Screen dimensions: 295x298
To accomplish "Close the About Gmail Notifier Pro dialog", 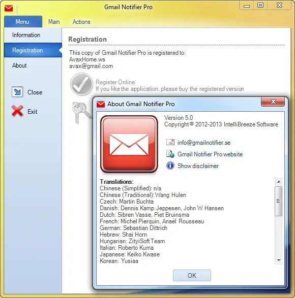I will [273, 102].
